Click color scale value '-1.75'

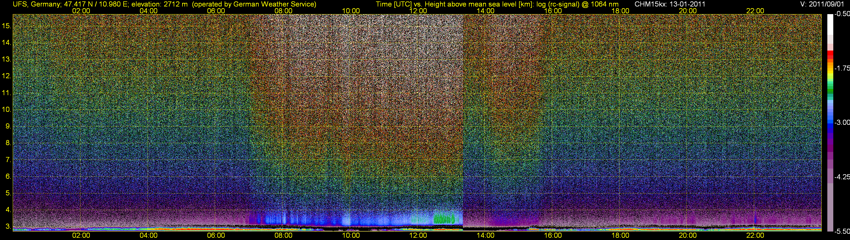(842, 68)
